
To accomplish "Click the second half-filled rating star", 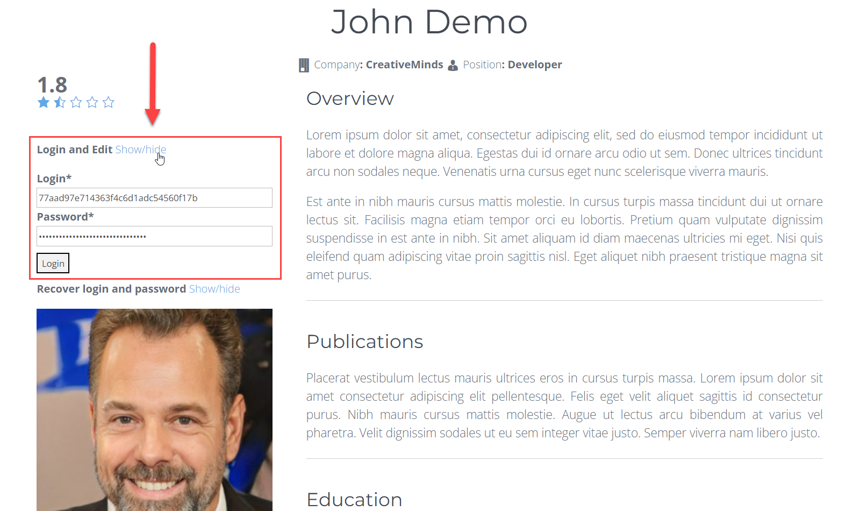I will (x=60, y=102).
